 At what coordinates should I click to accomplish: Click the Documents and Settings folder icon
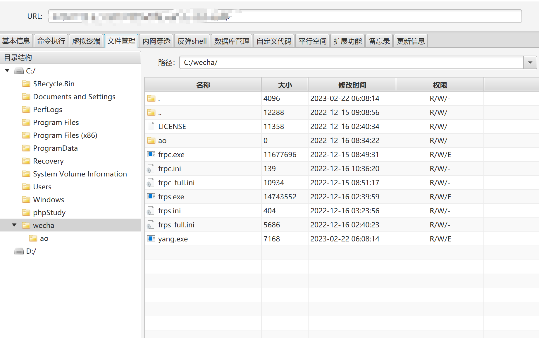pyautogui.click(x=26, y=97)
